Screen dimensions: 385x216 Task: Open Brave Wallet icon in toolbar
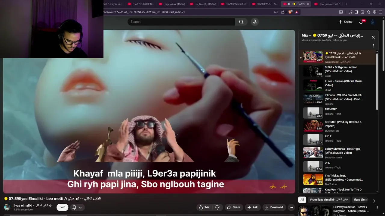tap(362, 12)
